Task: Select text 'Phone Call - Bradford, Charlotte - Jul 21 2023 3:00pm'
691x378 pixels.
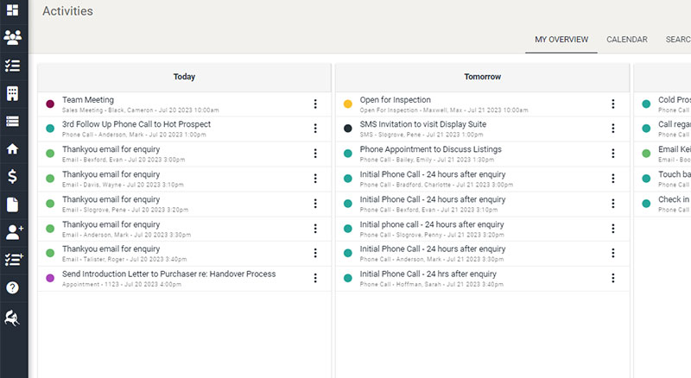Action: (x=436, y=185)
